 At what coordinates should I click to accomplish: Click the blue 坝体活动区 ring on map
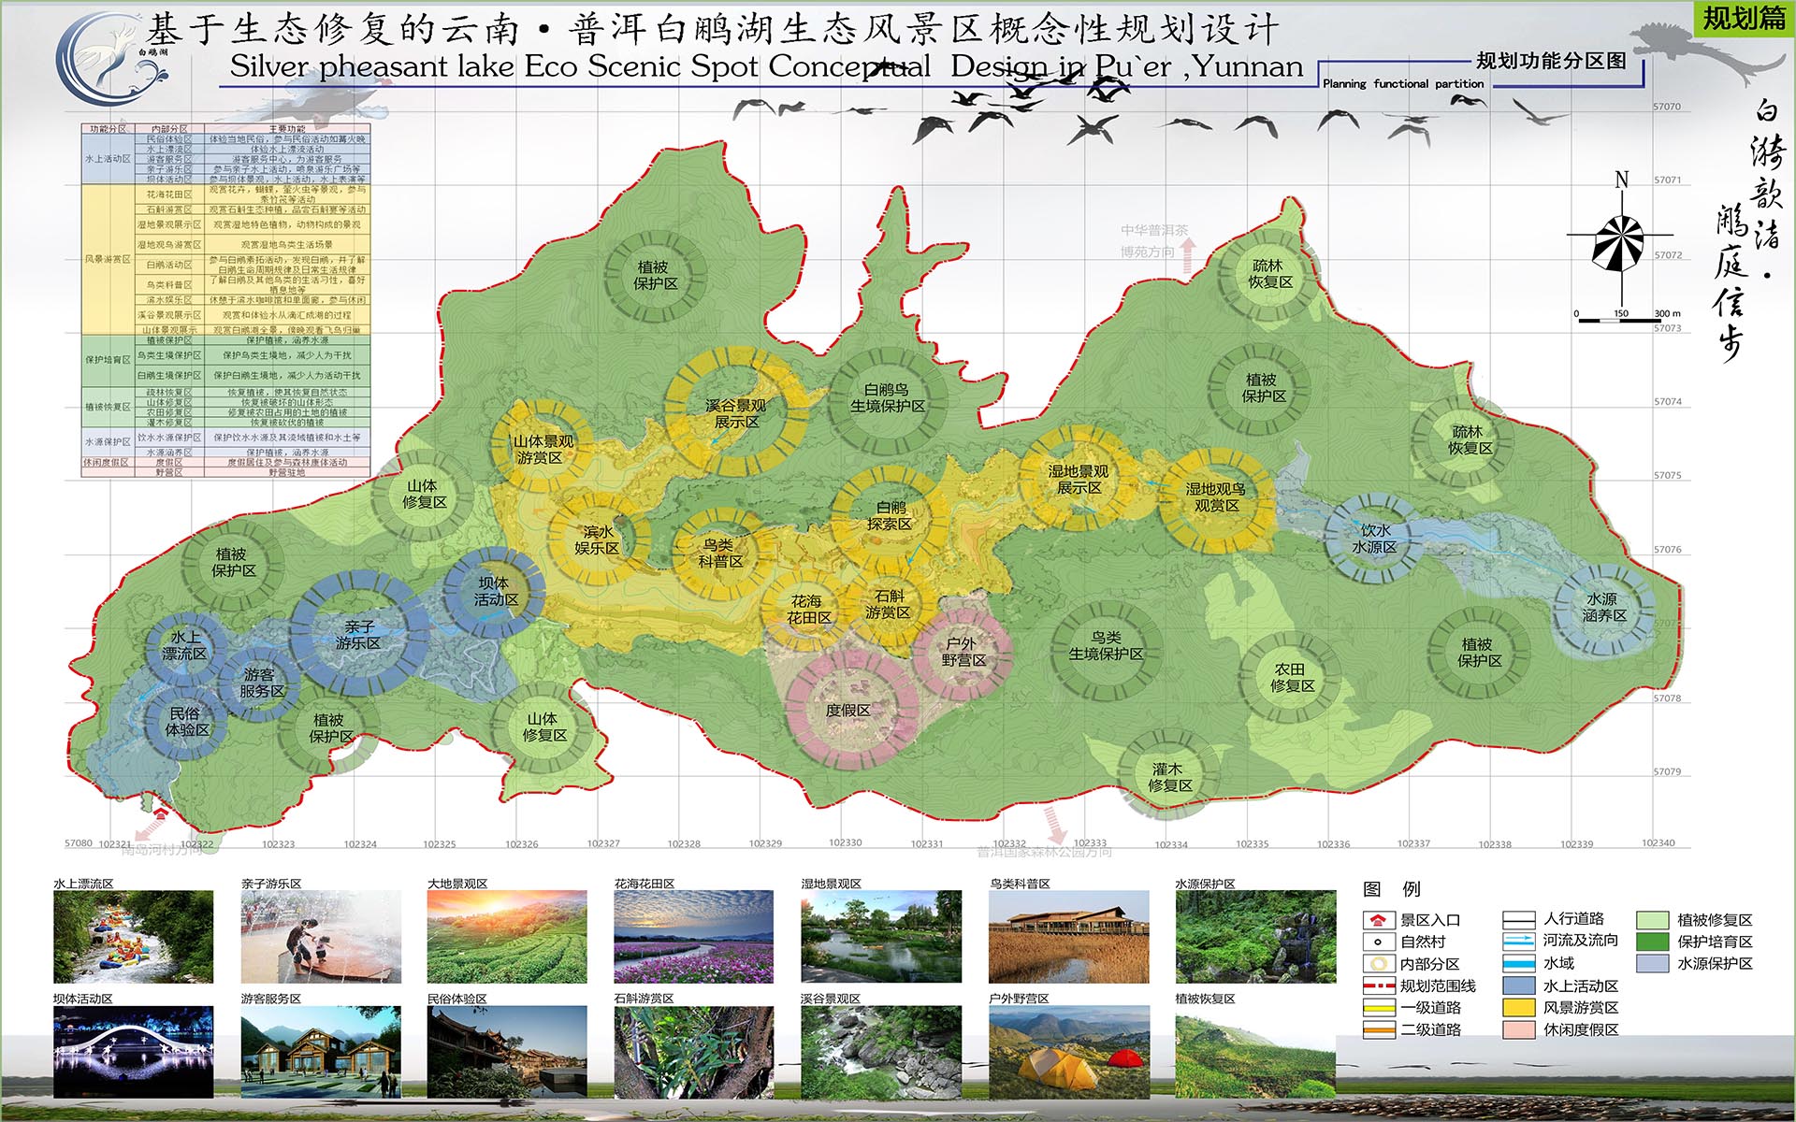coord(495,592)
